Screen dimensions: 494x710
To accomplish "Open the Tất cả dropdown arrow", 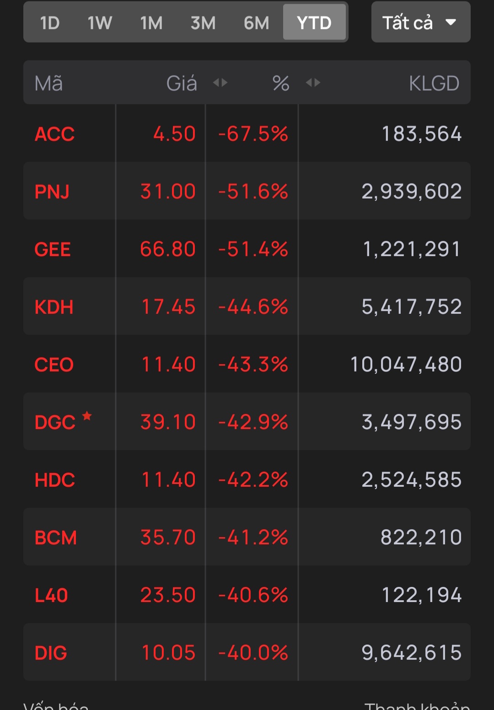I will (x=451, y=22).
